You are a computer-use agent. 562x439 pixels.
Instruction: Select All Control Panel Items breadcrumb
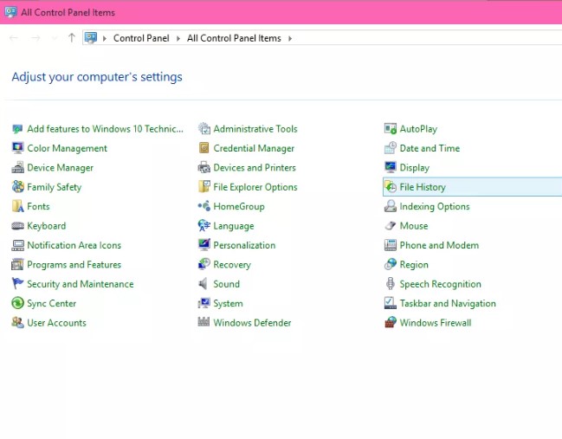click(x=234, y=38)
